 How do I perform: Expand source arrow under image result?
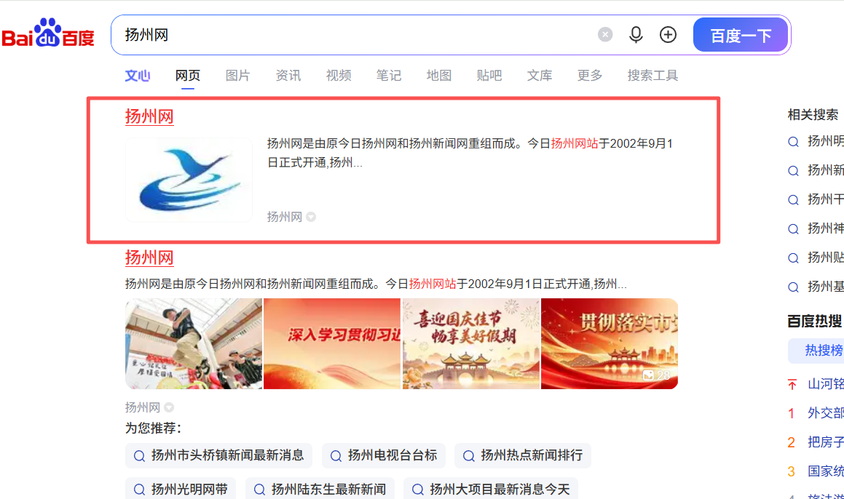(x=169, y=407)
